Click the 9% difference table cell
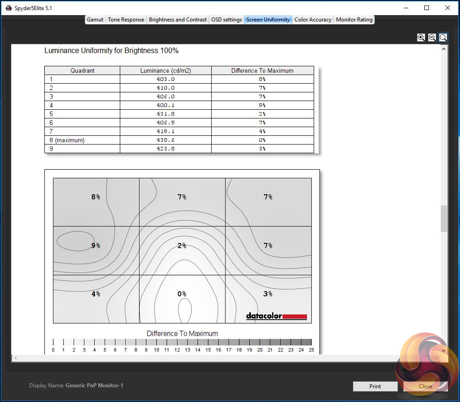Viewport: 460px width, 402px height. click(262, 105)
